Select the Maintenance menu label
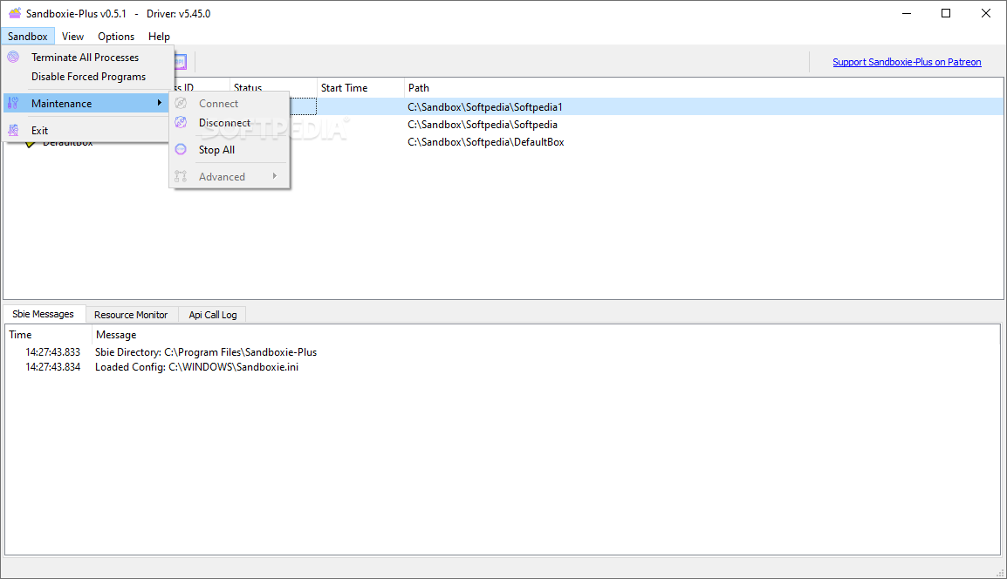1007x579 pixels. (x=62, y=104)
